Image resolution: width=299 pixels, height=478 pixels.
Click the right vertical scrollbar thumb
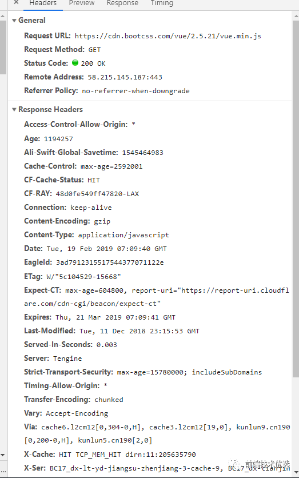coord(296,199)
